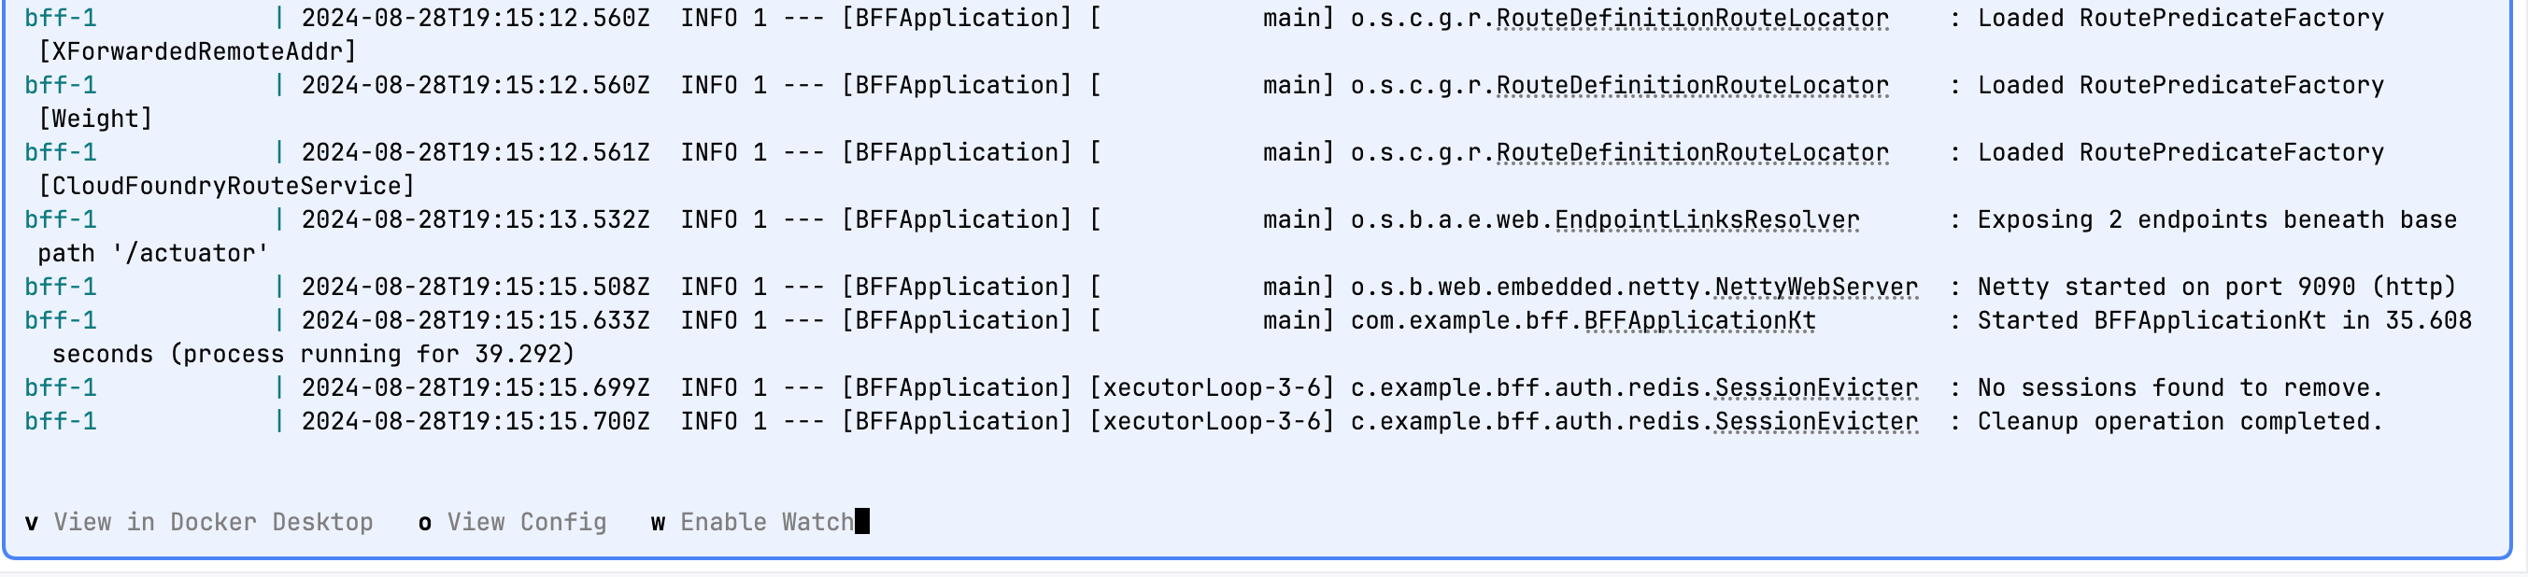This screenshot has height=577, width=2528.
Task: Click the '[CloudFoundryRouteService]' log text
Action: (x=227, y=187)
